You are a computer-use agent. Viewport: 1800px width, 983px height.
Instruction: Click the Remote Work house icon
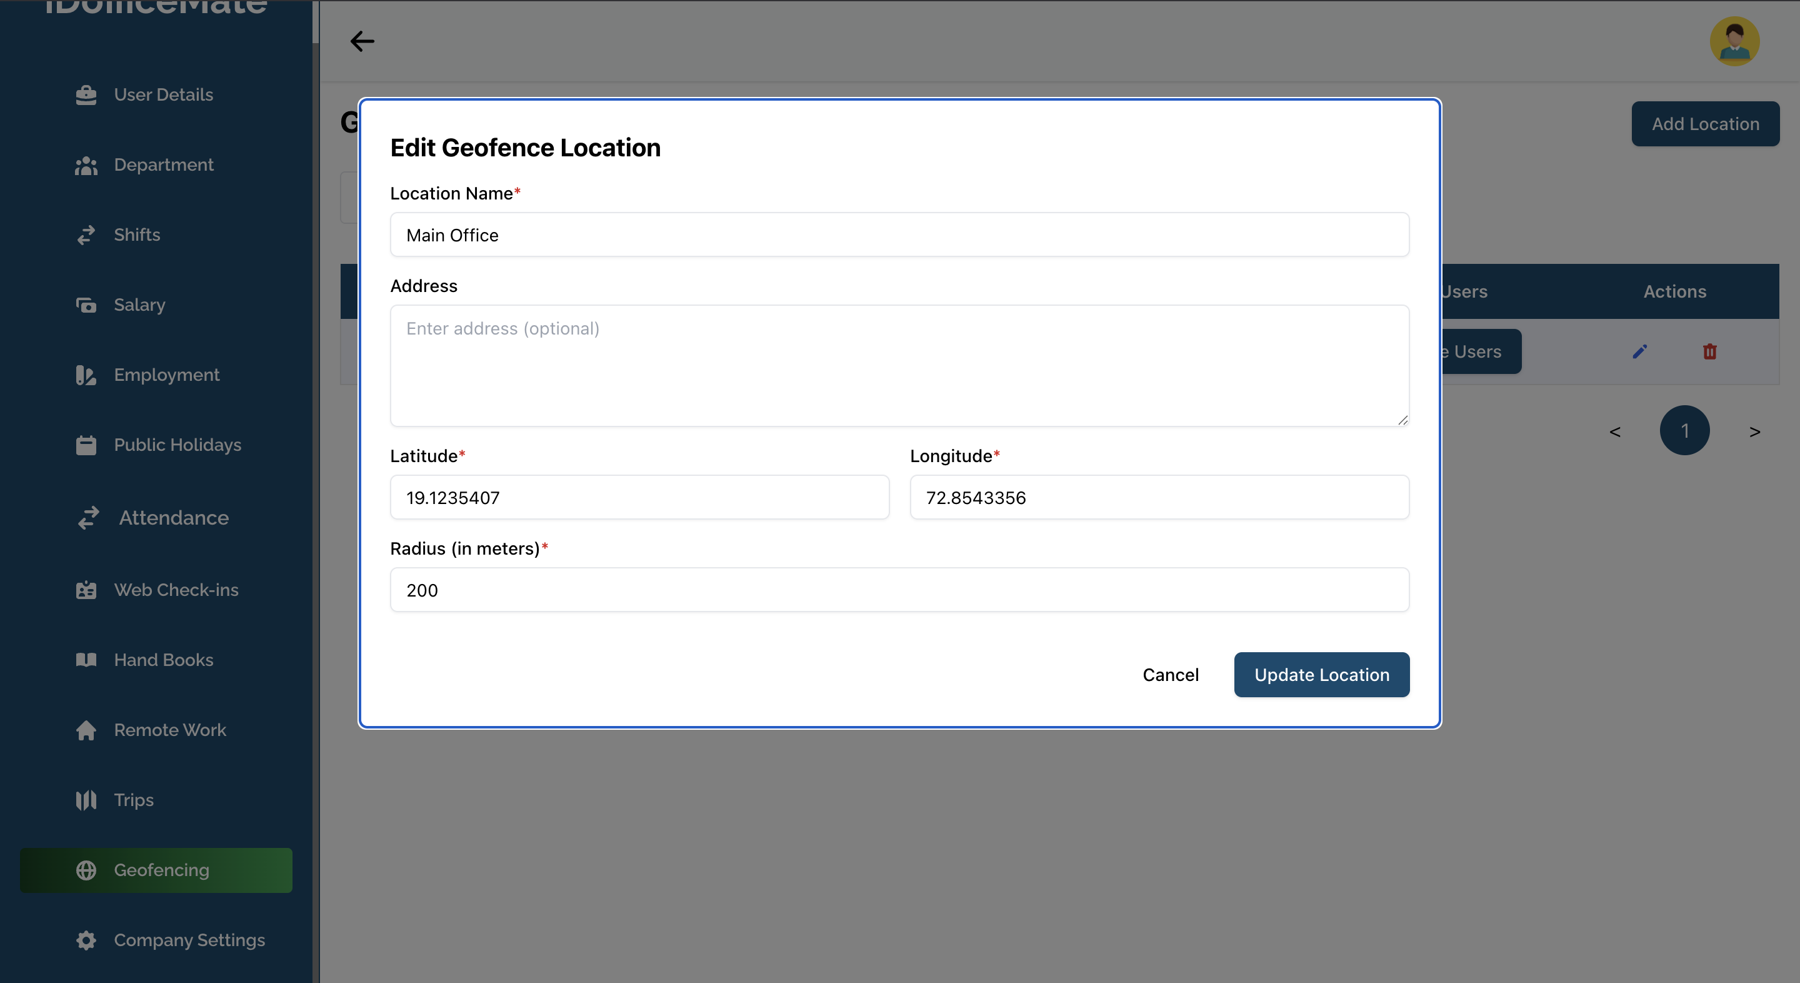pos(86,730)
